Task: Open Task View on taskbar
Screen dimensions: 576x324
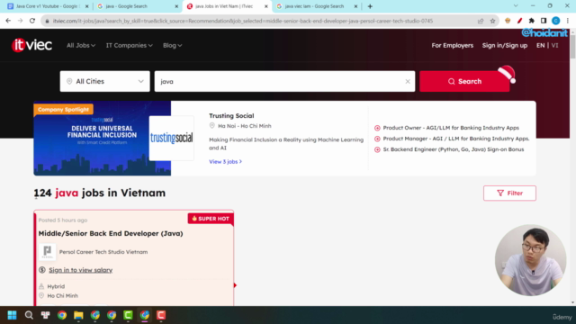Action: click(45, 315)
